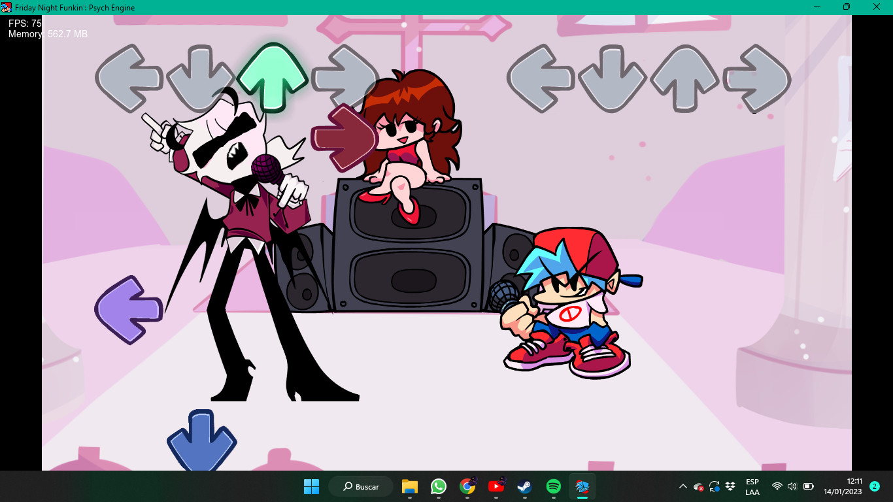Click the purple left arrow note
Image resolution: width=893 pixels, height=502 pixels.
(129, 309)
